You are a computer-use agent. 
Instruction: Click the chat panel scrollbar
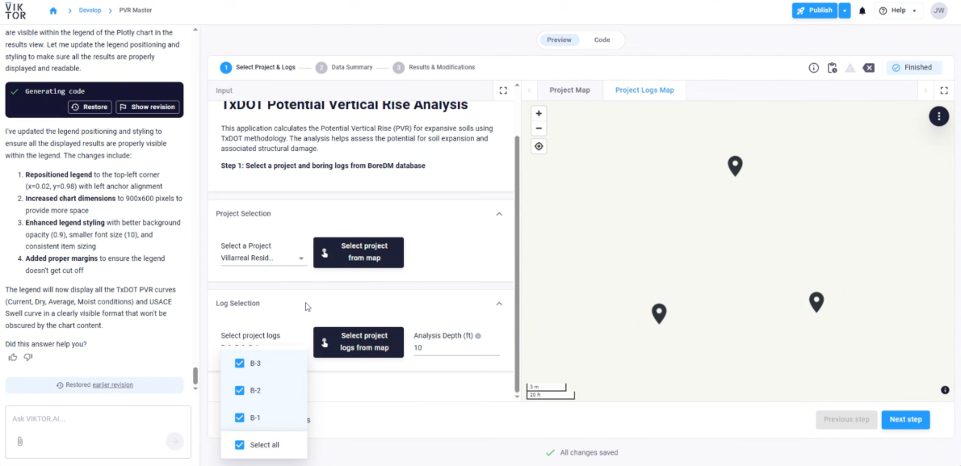coord(195,376)
